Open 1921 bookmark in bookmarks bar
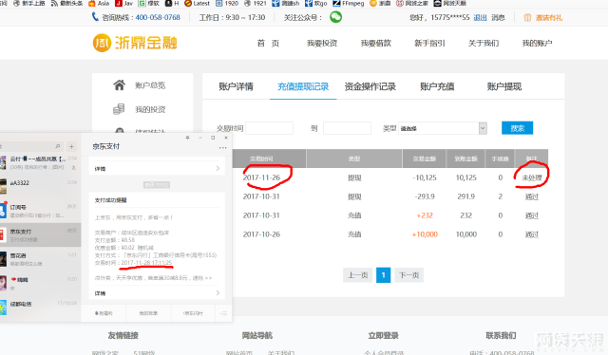Screen dimensions: 608x355 256,3
